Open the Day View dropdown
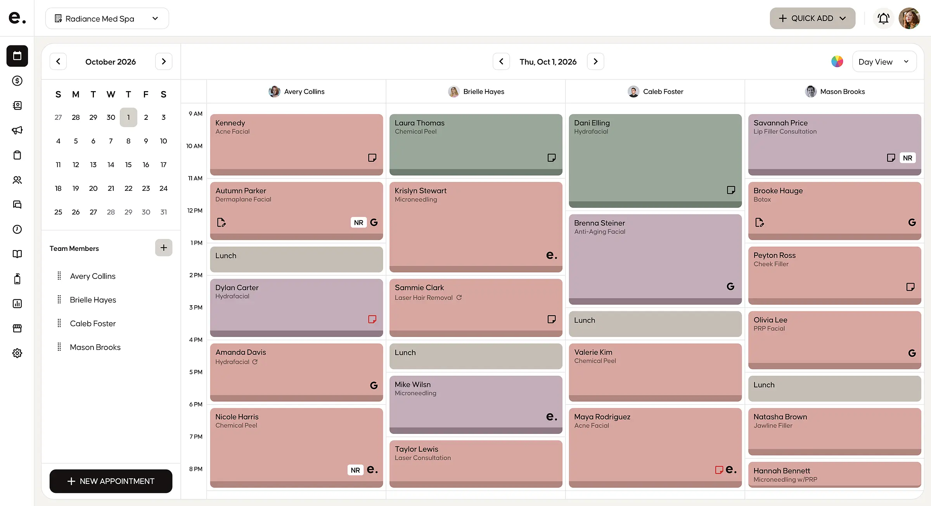931x506 pixels. tap(884, 62)
